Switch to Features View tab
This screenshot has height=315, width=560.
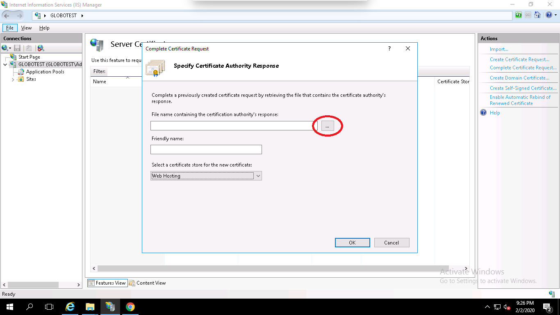point(107,283)
